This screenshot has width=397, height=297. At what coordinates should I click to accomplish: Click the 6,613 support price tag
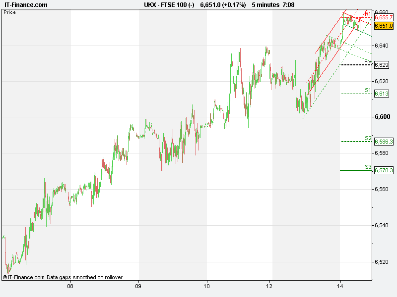click(382, 94)
